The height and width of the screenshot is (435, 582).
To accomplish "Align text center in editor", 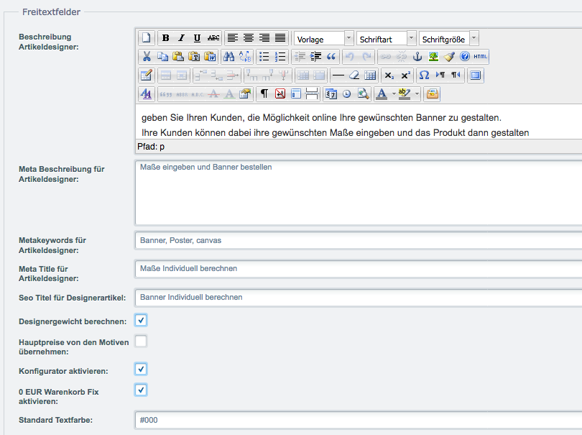I will [x=249, y=38].
